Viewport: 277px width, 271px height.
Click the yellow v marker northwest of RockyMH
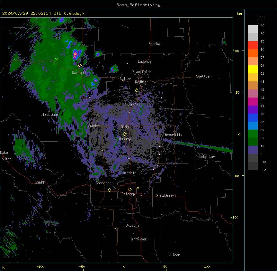coord(56,59)
